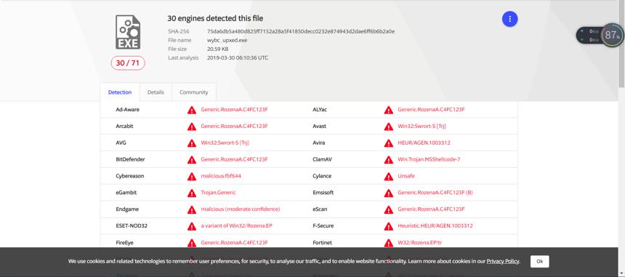
Task: Click the warning icon for ClamAV result
Action: [x=389, y=159]
